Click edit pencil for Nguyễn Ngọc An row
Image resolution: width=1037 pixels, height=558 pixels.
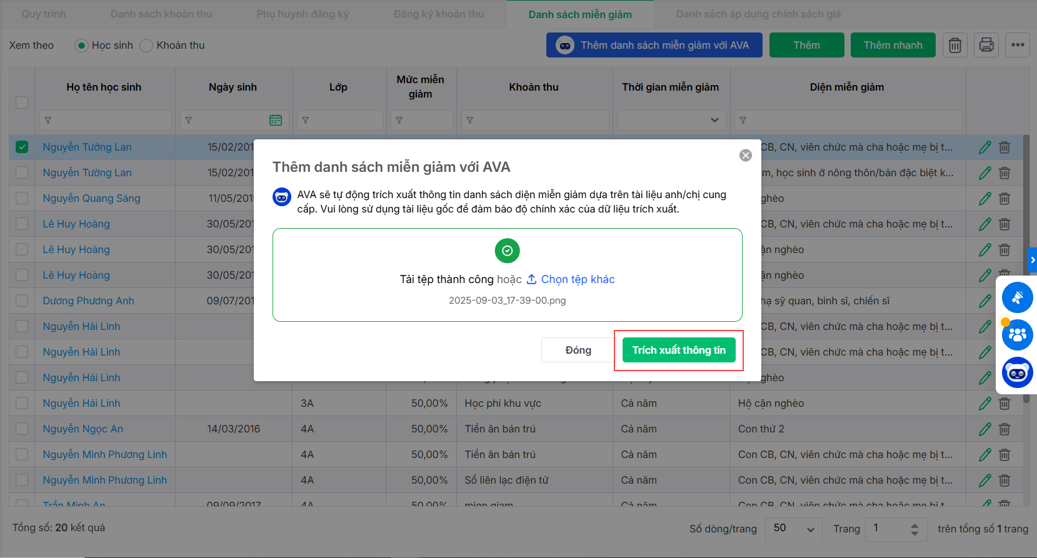984,429
